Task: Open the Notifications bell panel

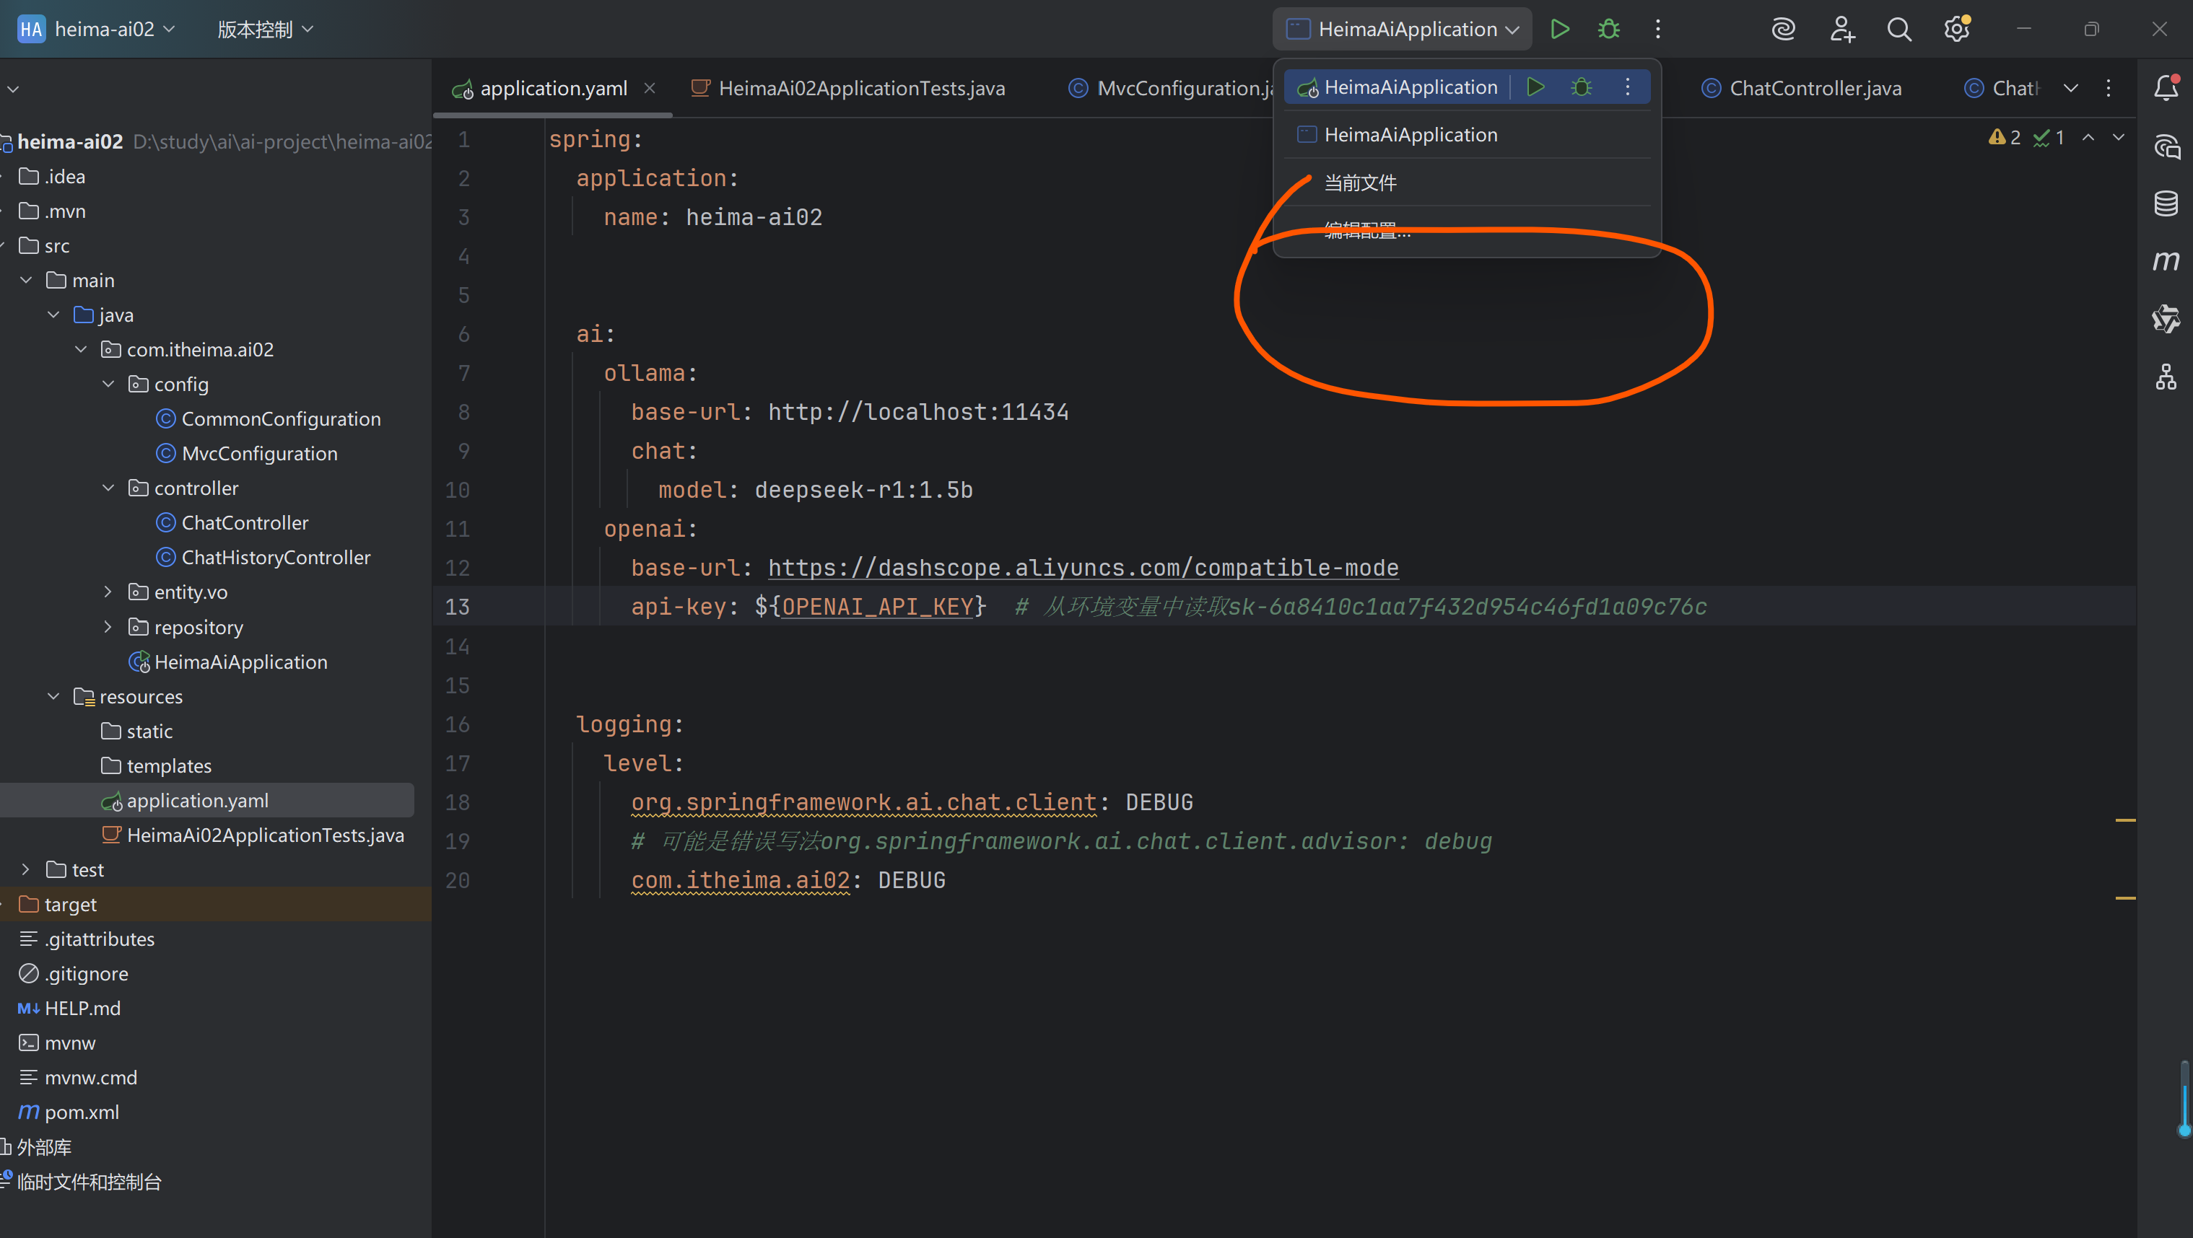Action: pos(2166,87)
